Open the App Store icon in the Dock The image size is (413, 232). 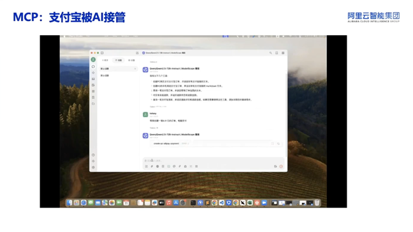[x=176, y=203]
